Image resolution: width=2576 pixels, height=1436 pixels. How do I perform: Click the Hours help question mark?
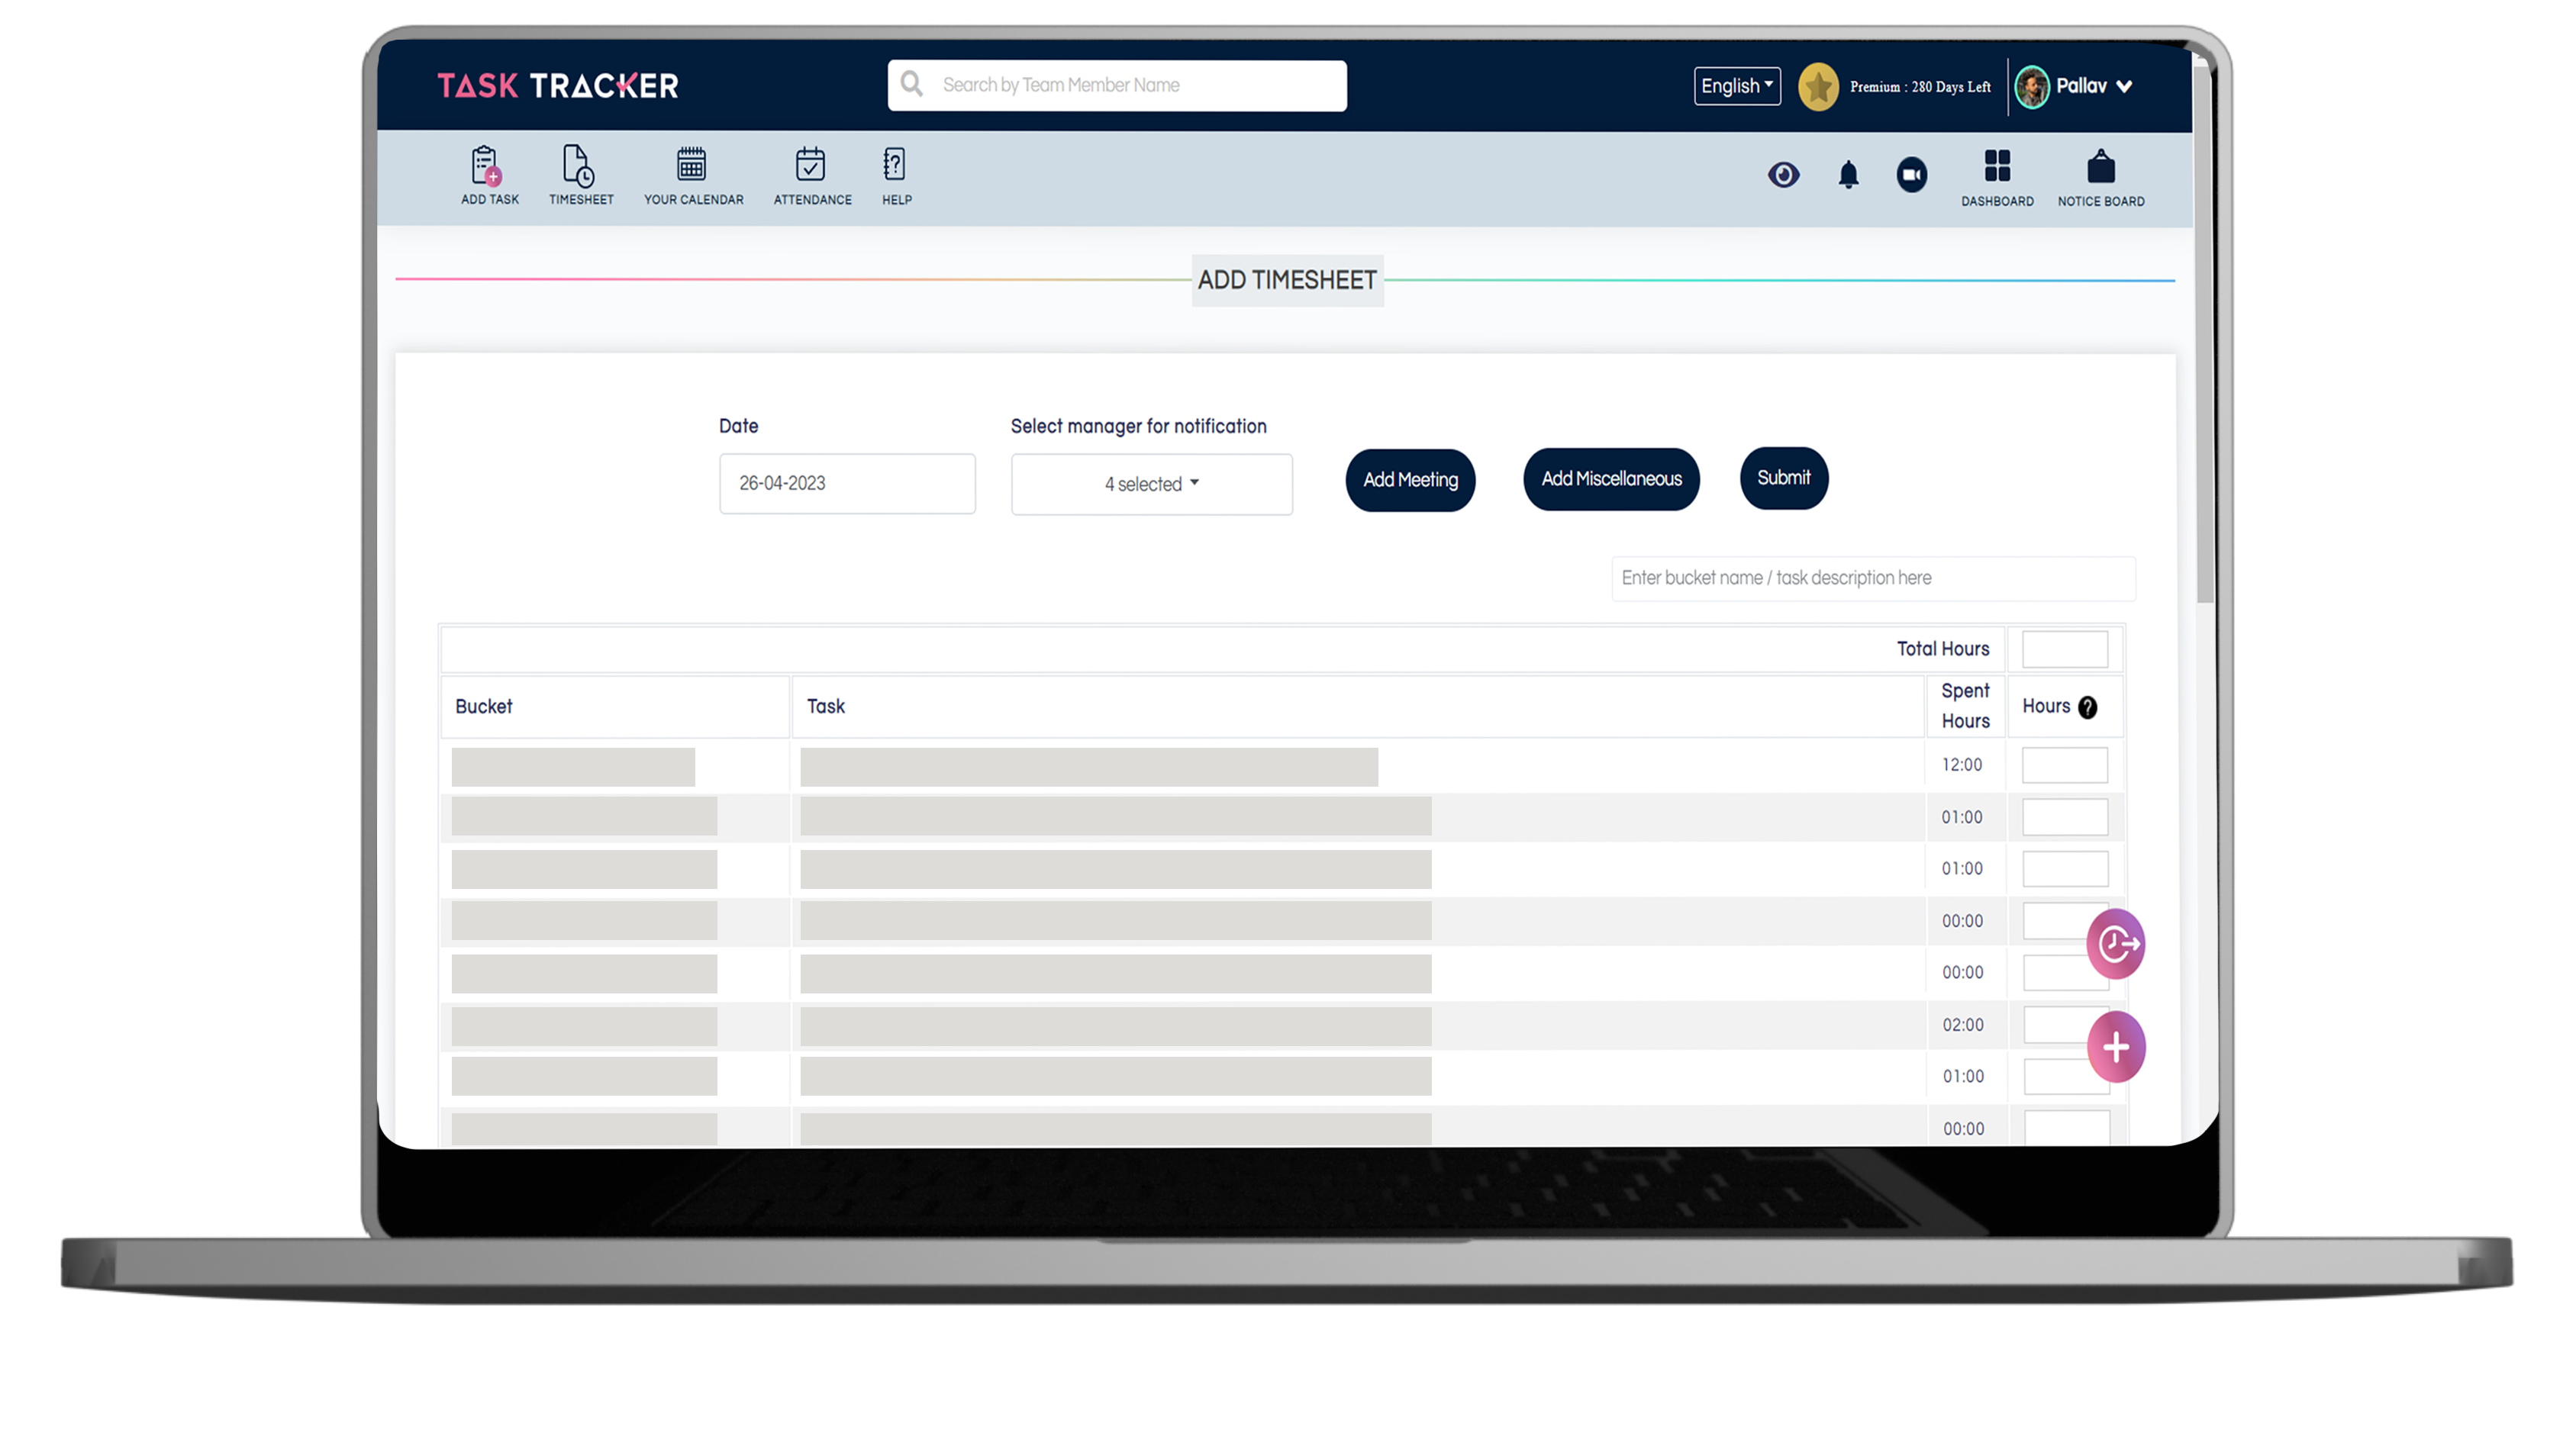click(2089, 707)
